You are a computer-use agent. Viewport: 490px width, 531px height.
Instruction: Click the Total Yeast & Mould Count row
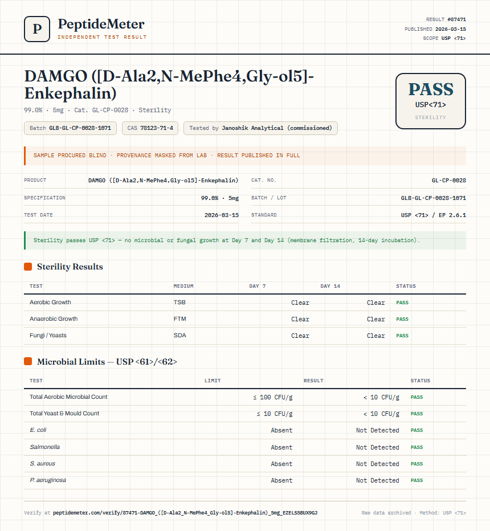245,414
